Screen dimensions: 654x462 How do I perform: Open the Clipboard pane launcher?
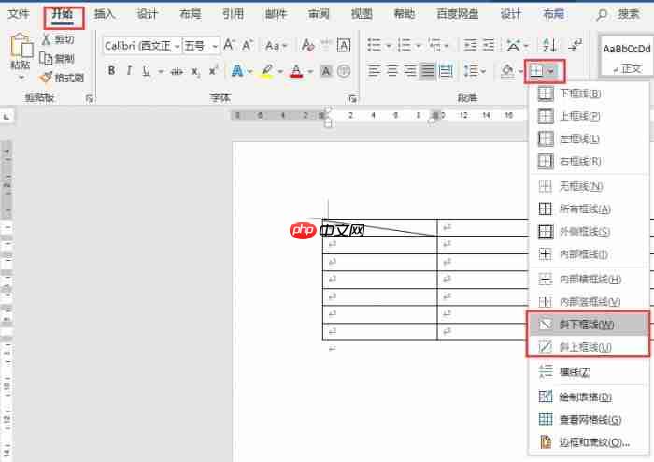(90, 99)
